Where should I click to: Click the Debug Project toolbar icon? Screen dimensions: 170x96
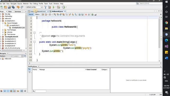(x=58, y=7)
